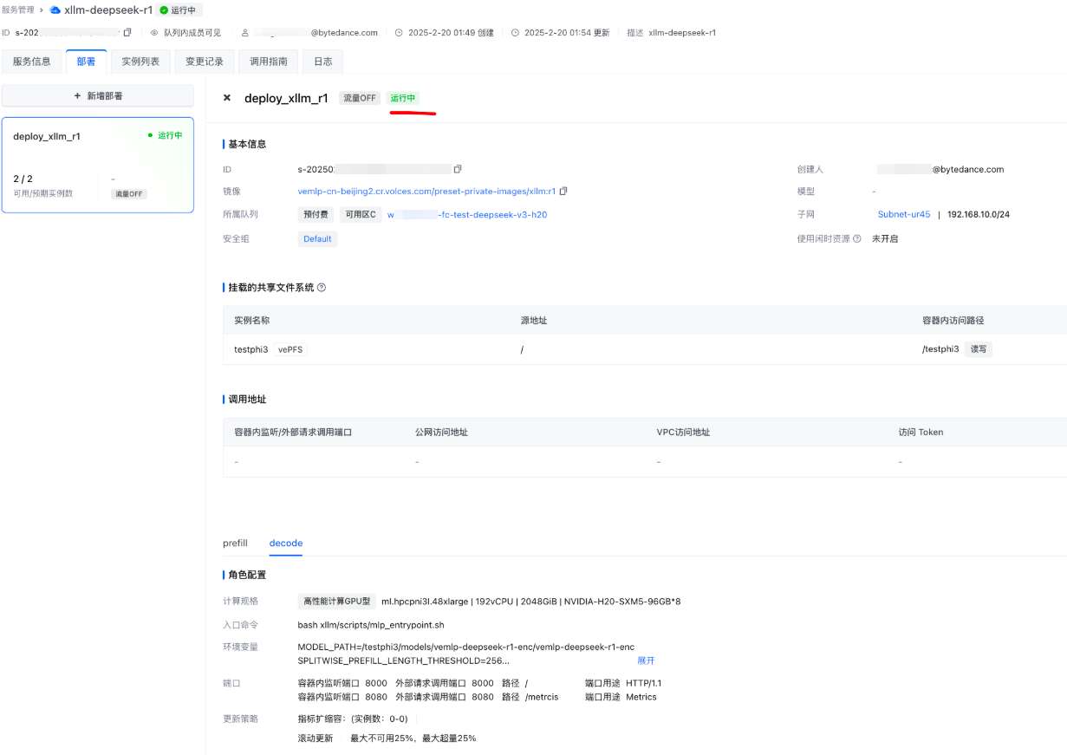Image resolution: width=1067 pixels, height=755 pixels.
Task: Open the 实例列表 tab
Action: (140, 62)
